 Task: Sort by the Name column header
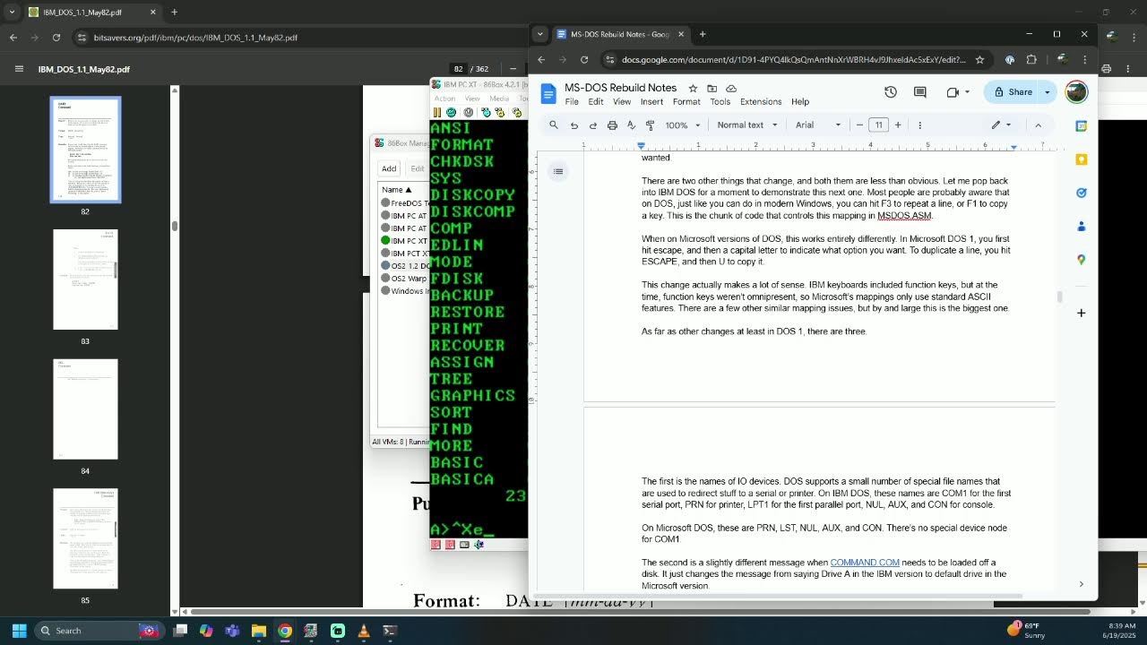pos(397,190)
